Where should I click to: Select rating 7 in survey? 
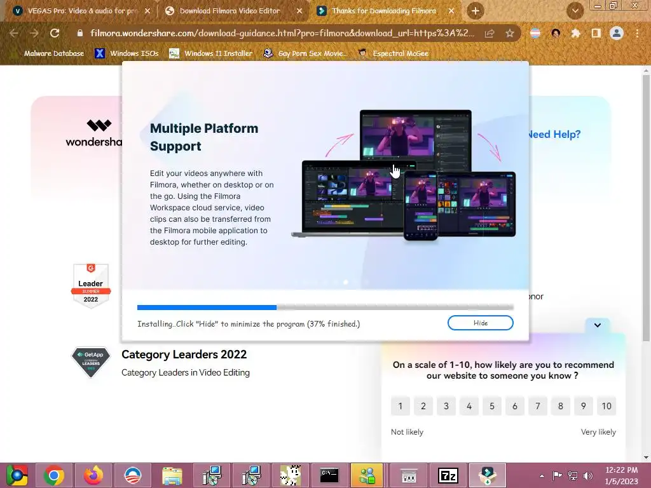point(538,406)
